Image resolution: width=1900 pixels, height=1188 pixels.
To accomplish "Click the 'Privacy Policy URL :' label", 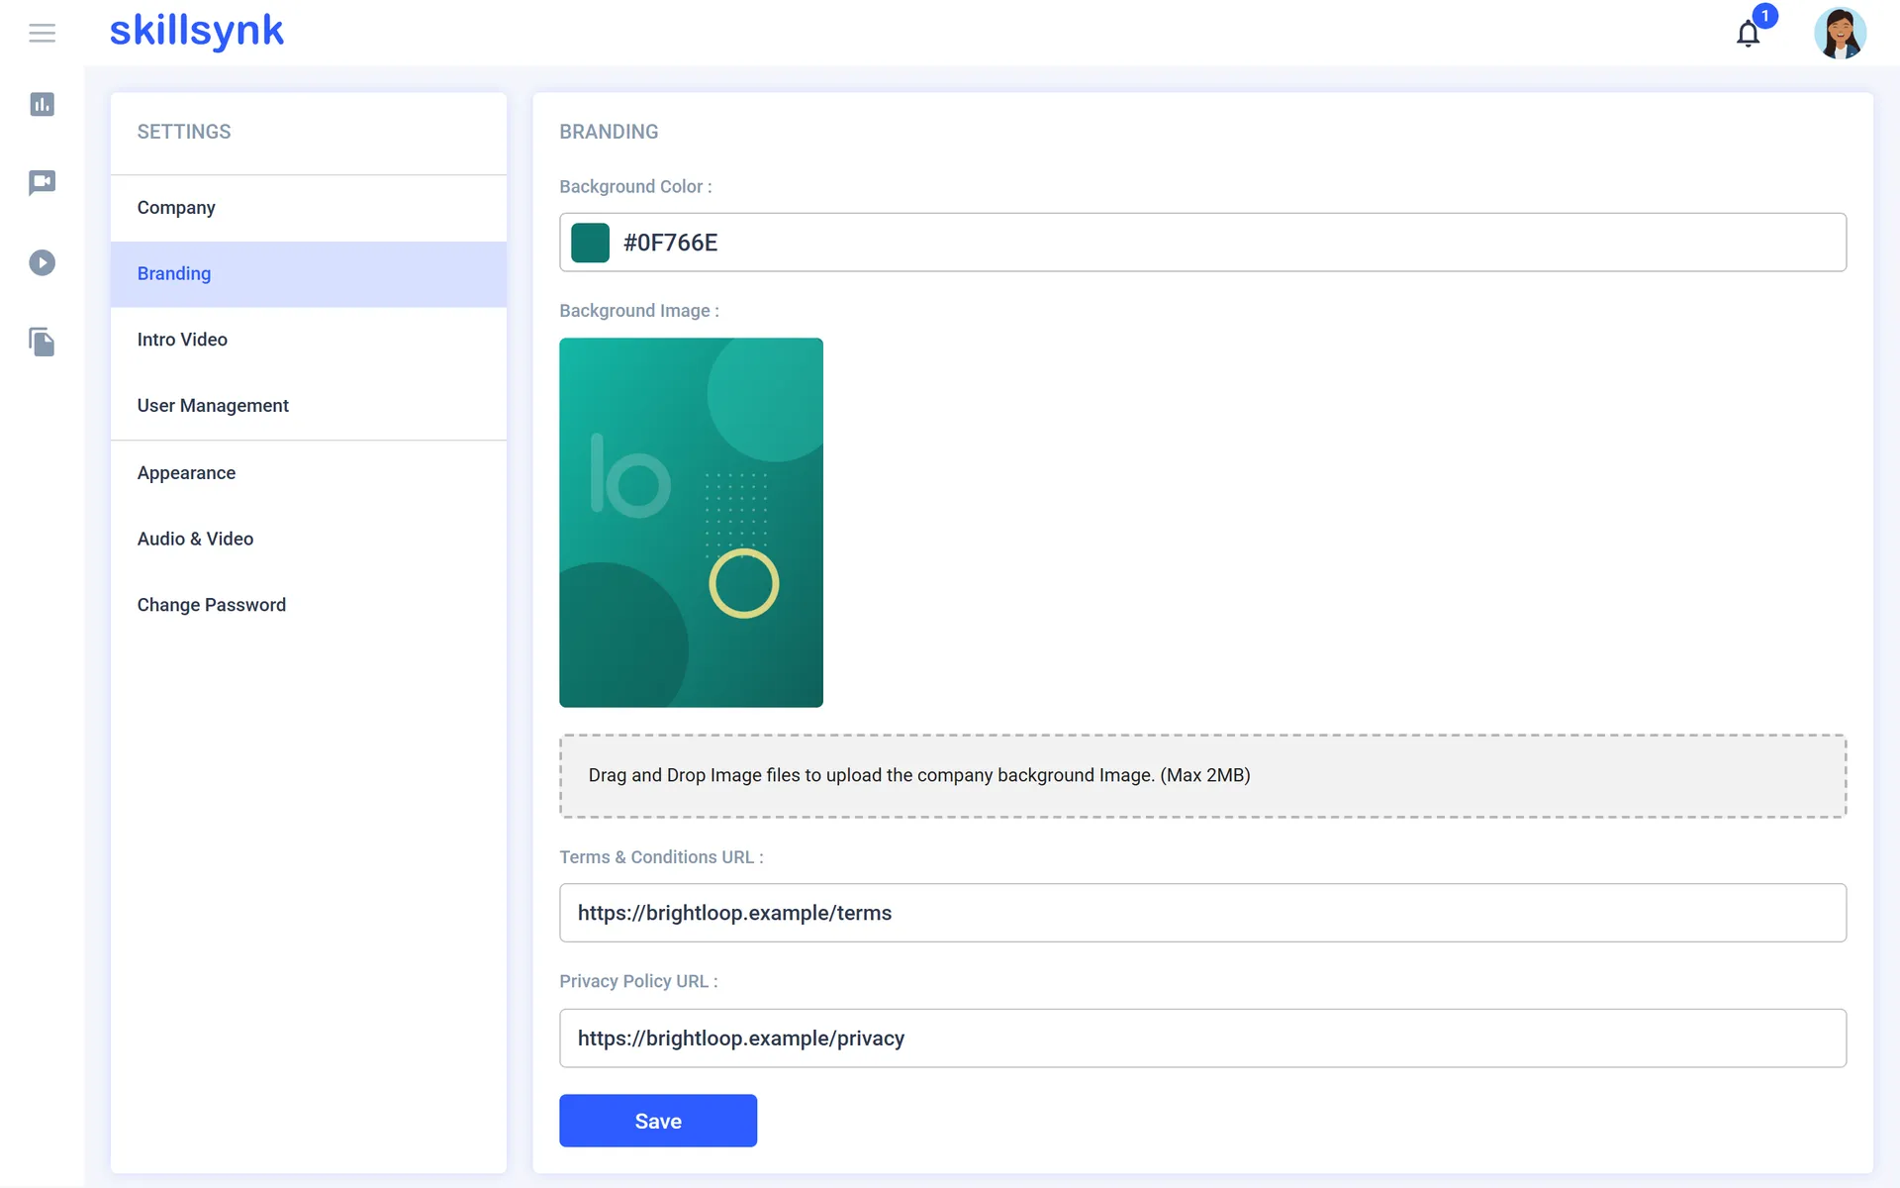I will point(638,981).
